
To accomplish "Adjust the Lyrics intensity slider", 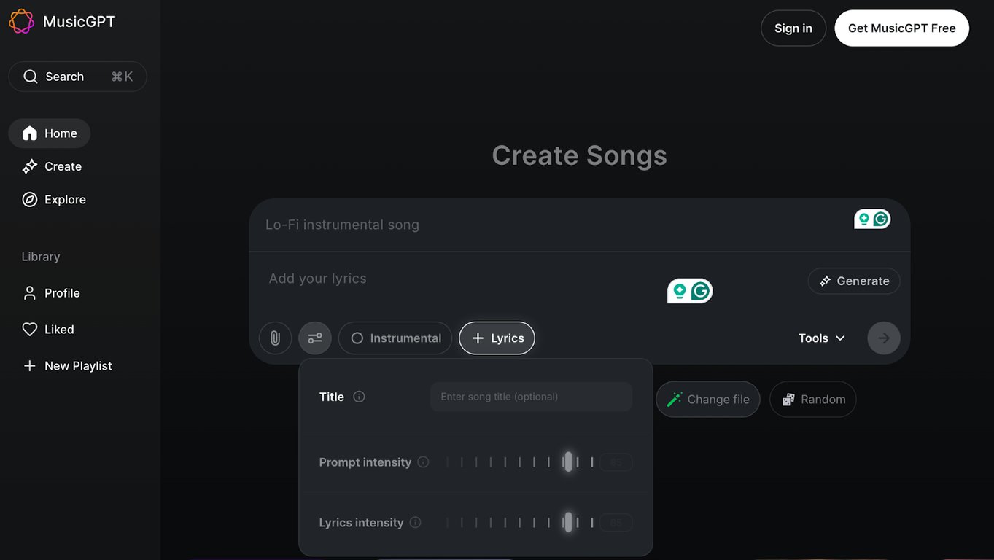I will point(568,522).
